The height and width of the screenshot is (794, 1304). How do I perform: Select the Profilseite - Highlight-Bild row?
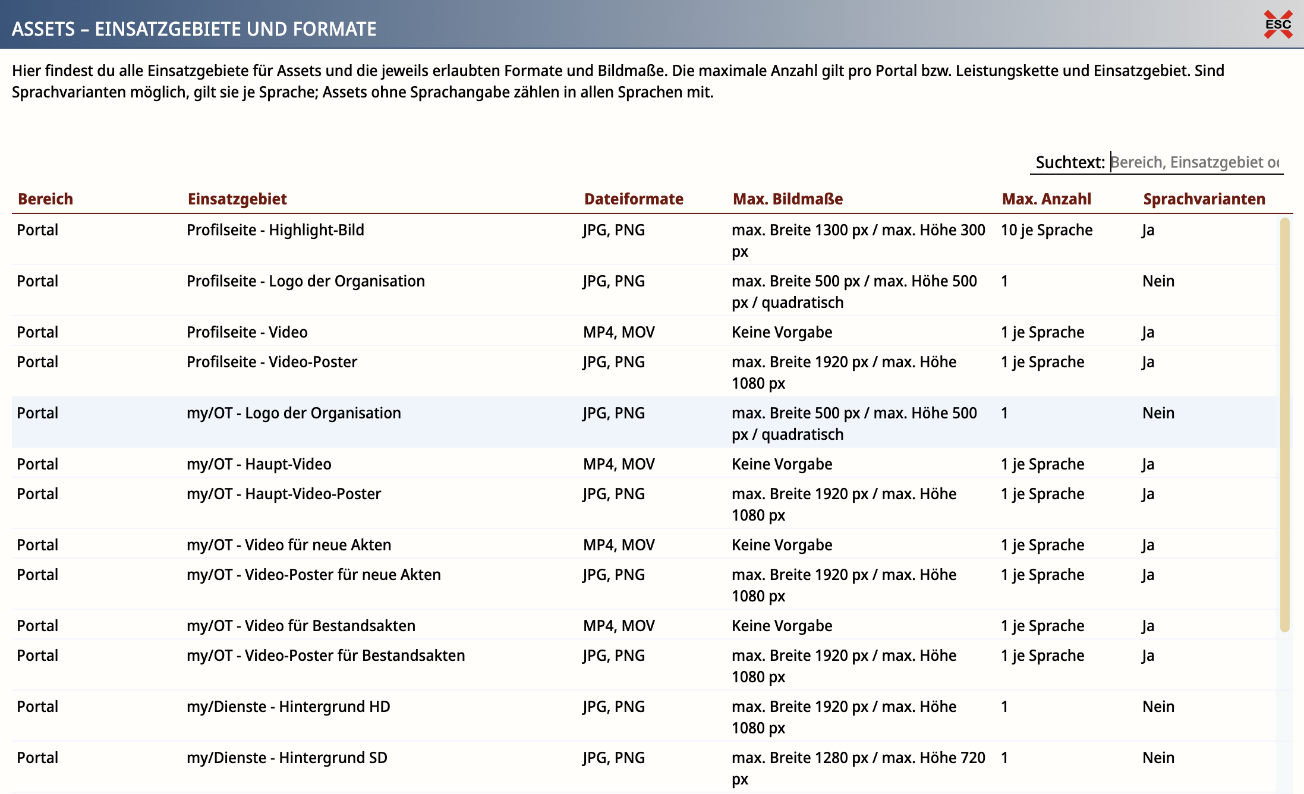(644, 240)
